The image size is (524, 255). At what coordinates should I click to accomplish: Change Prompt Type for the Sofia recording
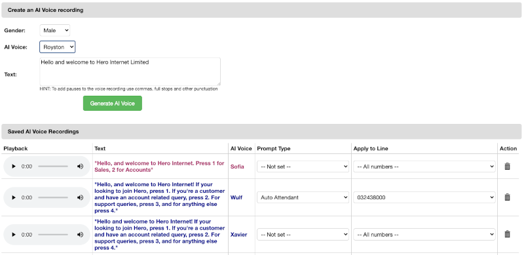[x=303, y=167]
